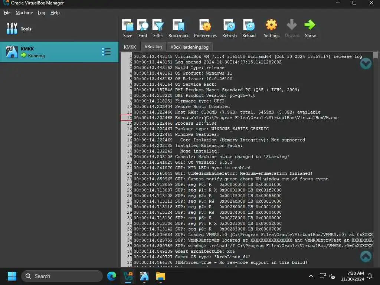Viewport: 380px width, 285px height.
Task: Open the KMKK machine tools menu icon
Action: 106,52
